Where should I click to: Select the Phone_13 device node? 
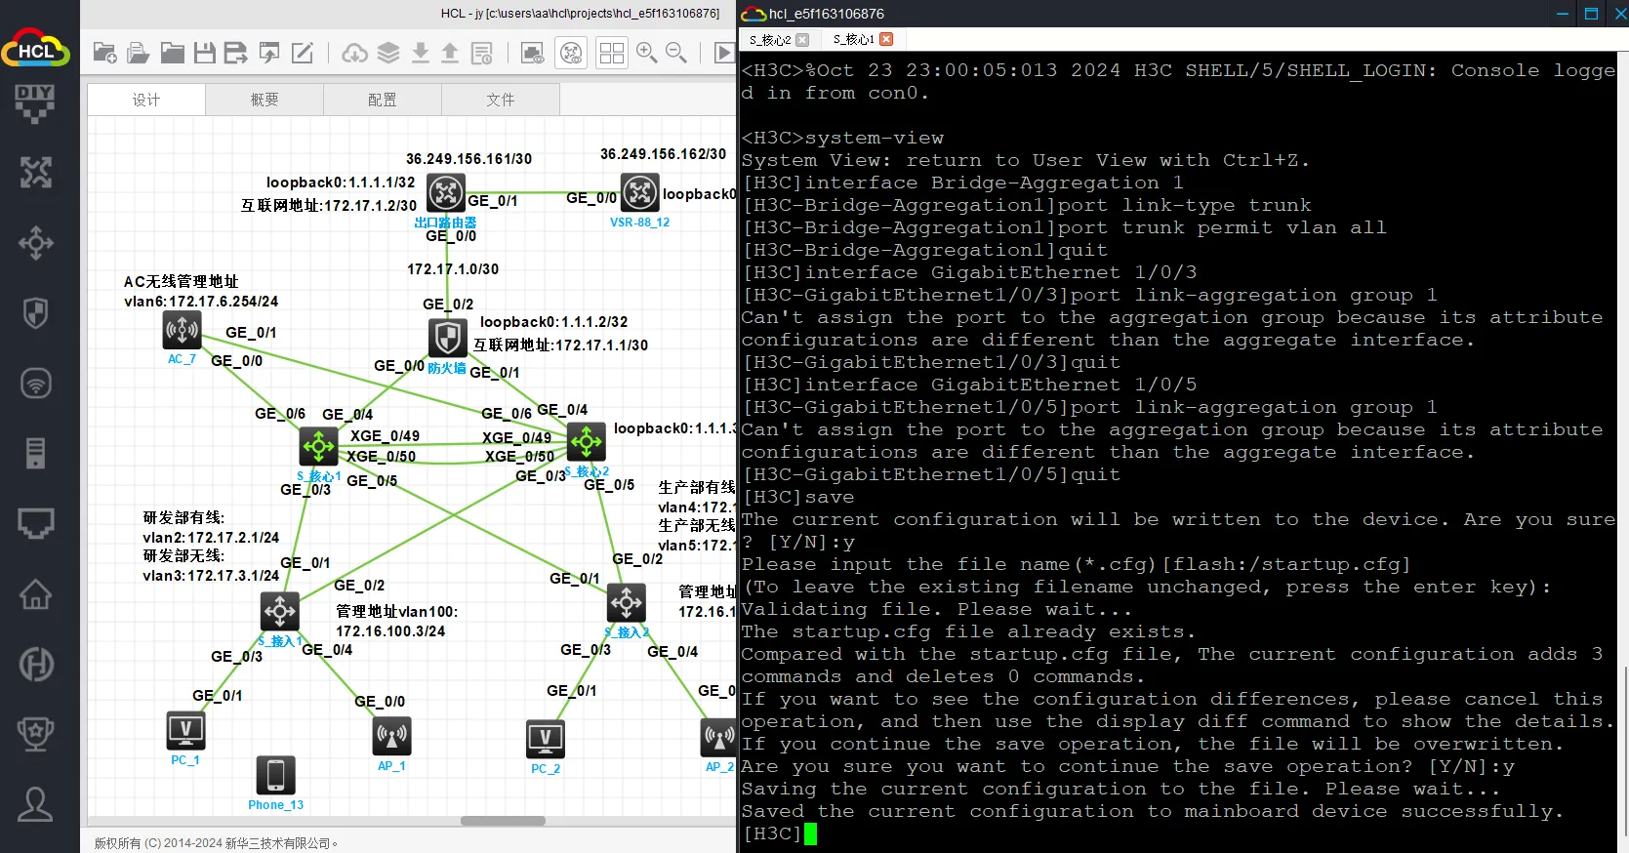(x=275, y=775)
